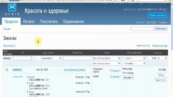The height and width of the screenshot is (97, 173).
Task: Click the Консоль link in header
Action: (140, 22)
